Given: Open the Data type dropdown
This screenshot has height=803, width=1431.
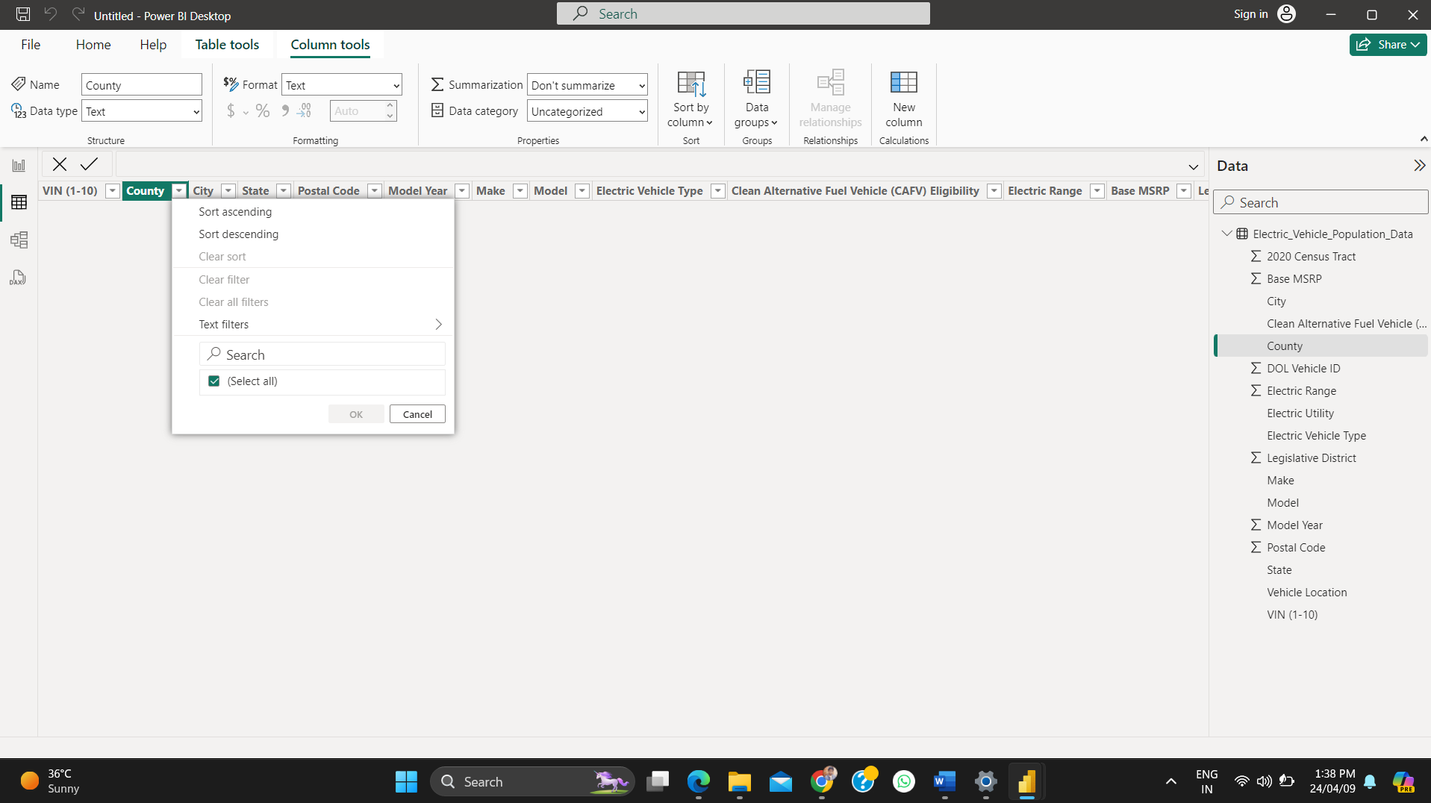Looking at the screenshot, I should 142,111.
